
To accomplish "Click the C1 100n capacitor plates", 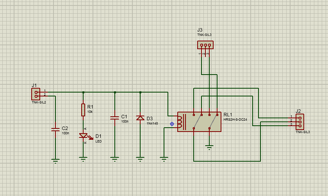I will [x=115, y=118].
